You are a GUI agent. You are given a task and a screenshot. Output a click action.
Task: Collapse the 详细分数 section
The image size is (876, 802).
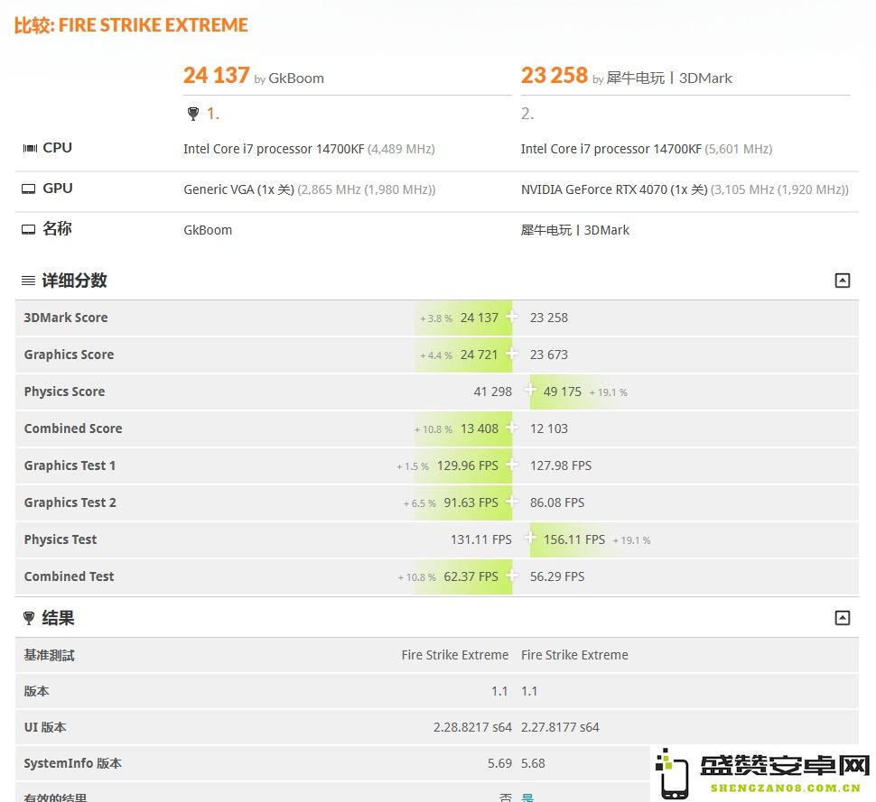coord(843,281)
